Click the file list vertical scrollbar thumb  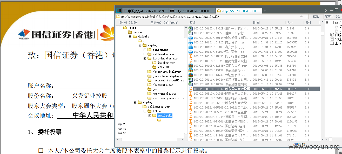coord(322,34)
